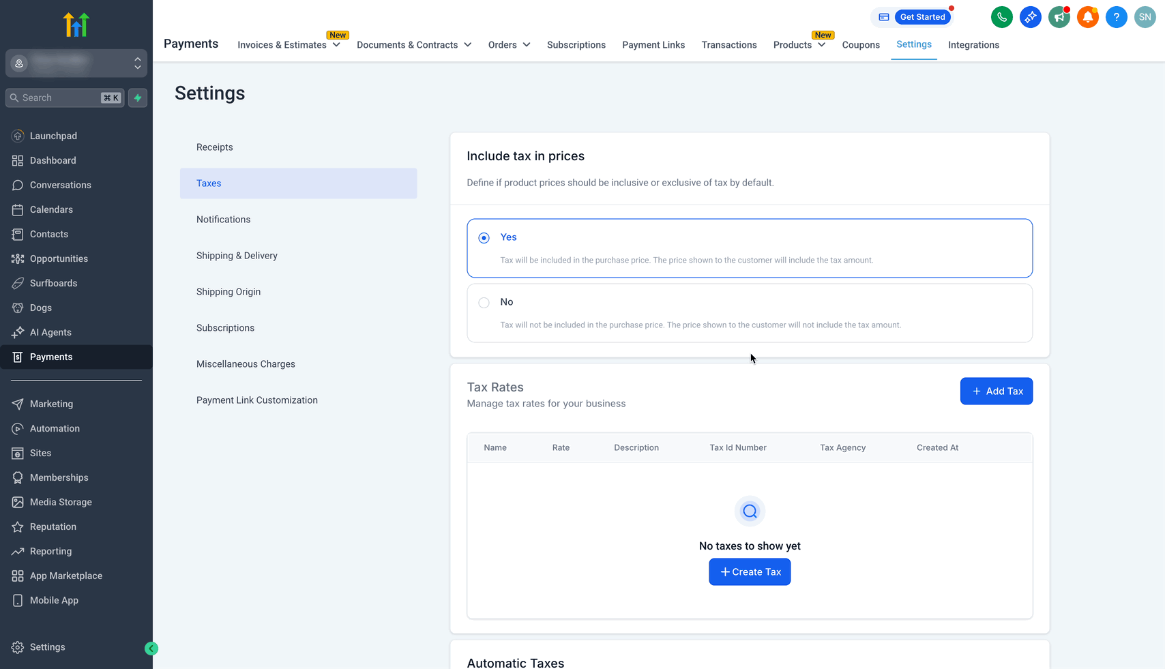Select the top Settings tab
Image resolution: width=1165 pixels, height=669 pixels.
(x=914, y=44)
